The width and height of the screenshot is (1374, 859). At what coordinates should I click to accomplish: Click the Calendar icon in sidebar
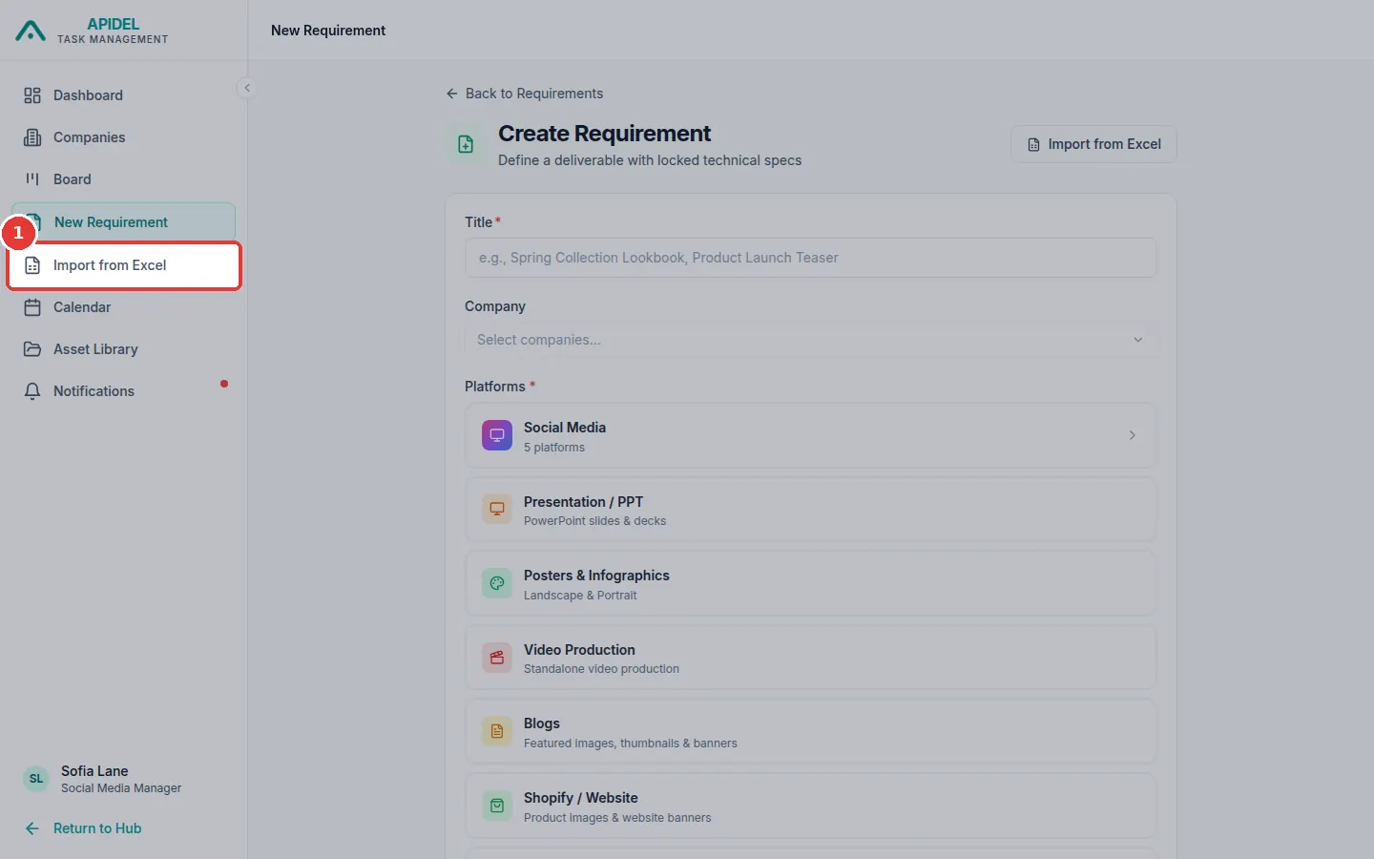coord(32,307)
